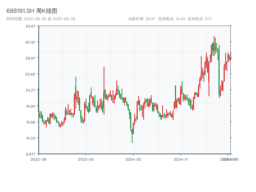Click the 区间高点 31.44 label
The width and height of the screenshot is (256, 192).
click(x=172, y=19)
